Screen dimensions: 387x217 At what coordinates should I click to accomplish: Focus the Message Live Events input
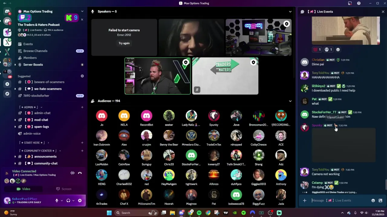340,200
